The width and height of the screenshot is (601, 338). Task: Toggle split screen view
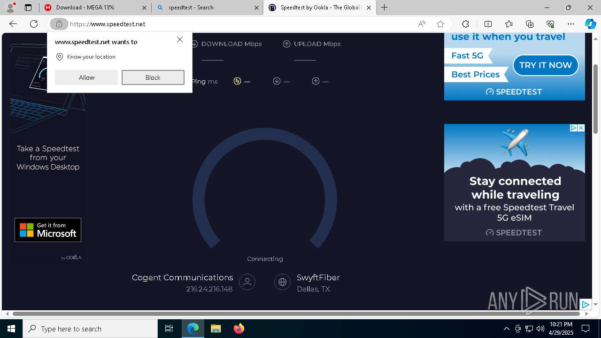(x=488, y=24)
